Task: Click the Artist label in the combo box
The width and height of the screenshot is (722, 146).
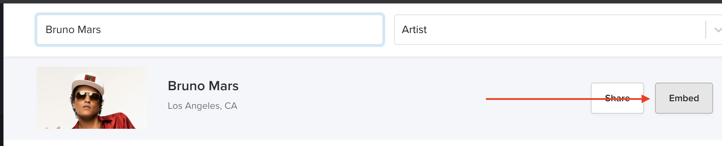Action: point(414,30)
